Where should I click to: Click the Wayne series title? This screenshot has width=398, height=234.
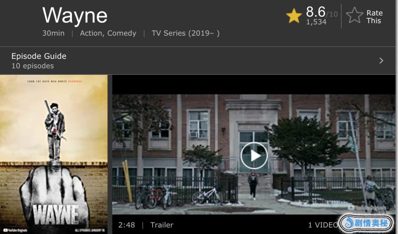(x=75, y=16)
